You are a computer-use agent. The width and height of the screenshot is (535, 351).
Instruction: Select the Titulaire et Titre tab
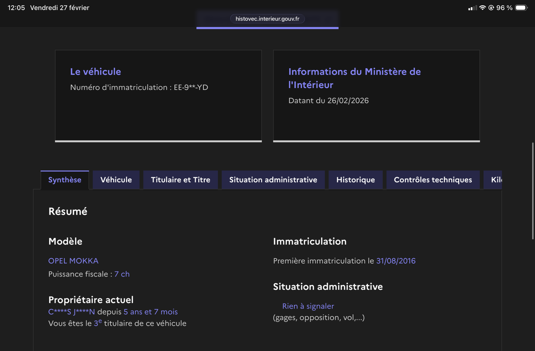point(181,180)
